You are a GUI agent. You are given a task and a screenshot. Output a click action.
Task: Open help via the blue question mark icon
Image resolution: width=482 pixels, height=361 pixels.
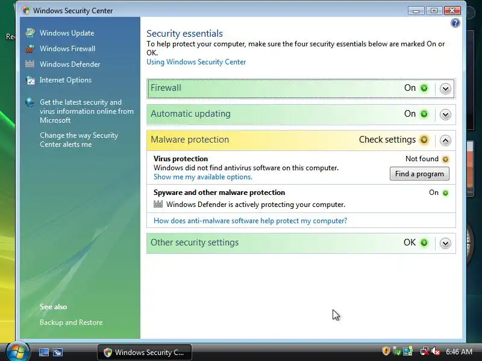pos(455,23)
